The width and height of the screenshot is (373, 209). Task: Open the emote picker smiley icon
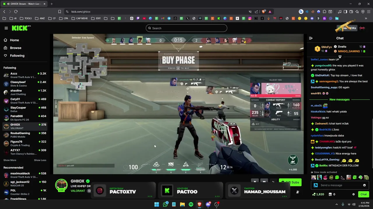(x=364, y=185)
